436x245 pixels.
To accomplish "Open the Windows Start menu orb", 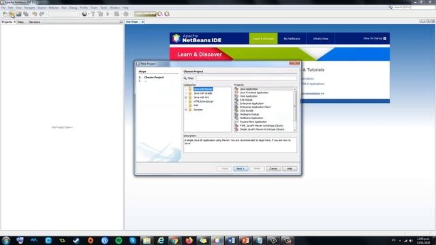I will coord(6,240).
